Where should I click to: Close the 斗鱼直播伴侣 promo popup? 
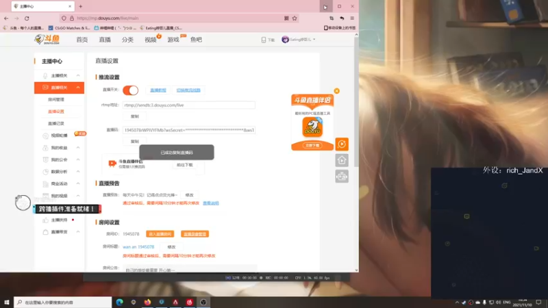[x=336, y=91]
